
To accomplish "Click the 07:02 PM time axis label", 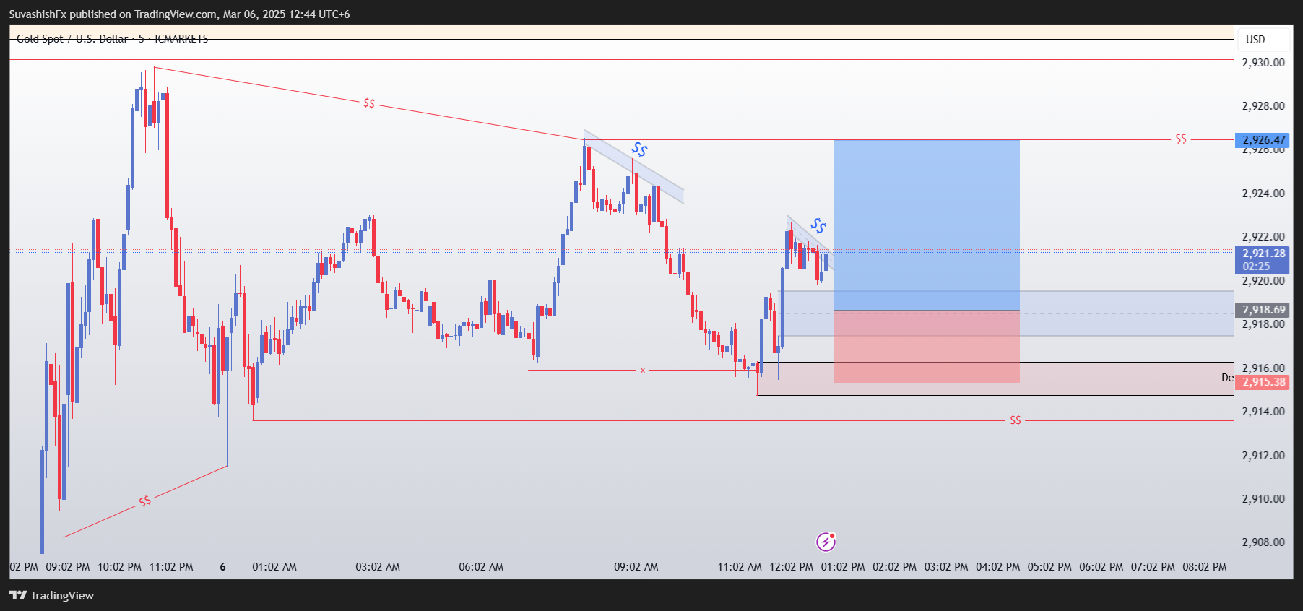I will [x=1153, y=567].
